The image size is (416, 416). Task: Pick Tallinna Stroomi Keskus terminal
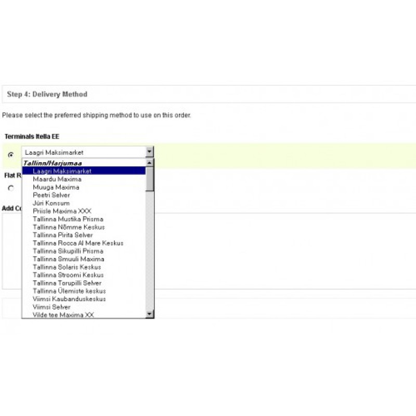(x=84, y=275)
